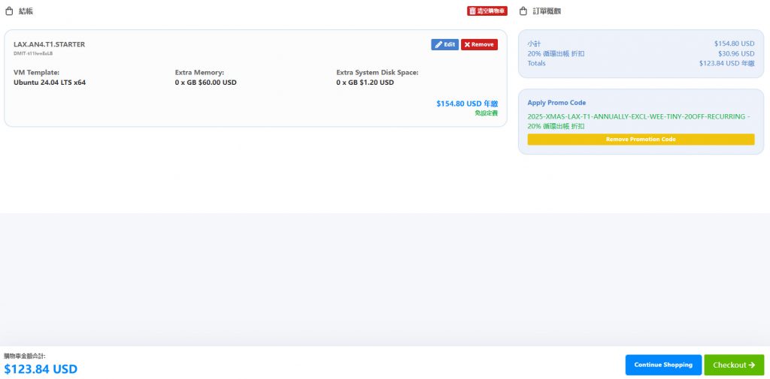Viewport: 770px width, 379px height.
Task: Click the bag icon next to 訂單概觀
Action: click(523, 11)
